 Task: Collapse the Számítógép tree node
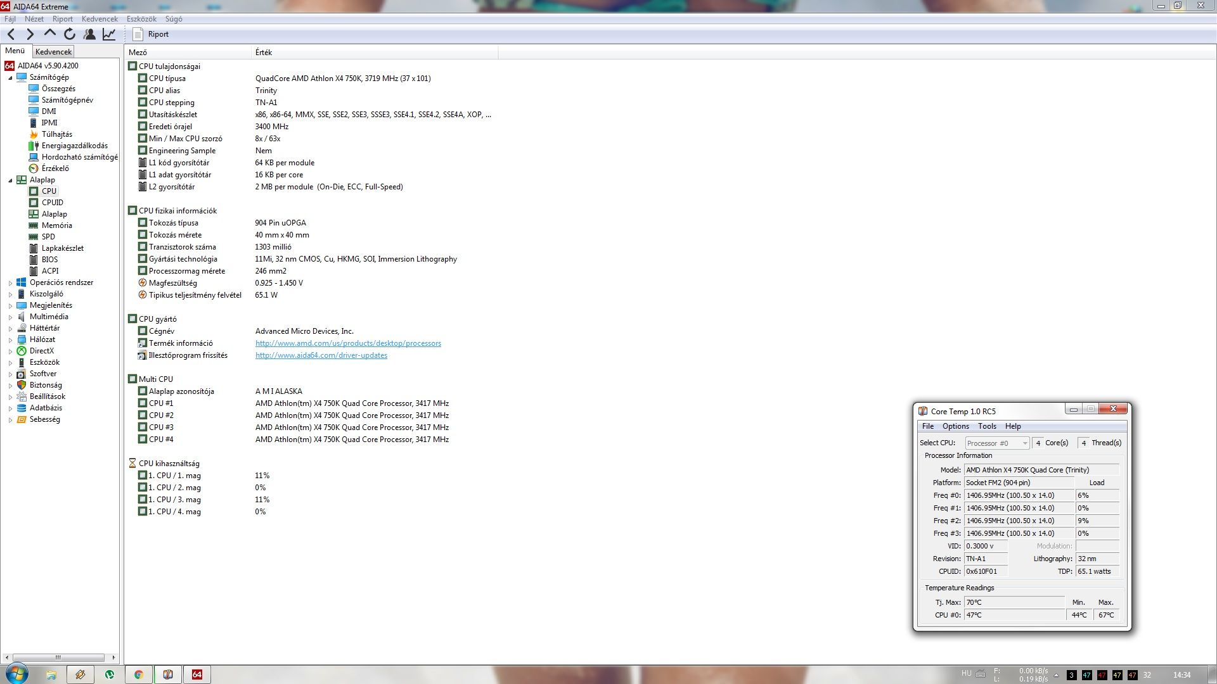[10, 78]
